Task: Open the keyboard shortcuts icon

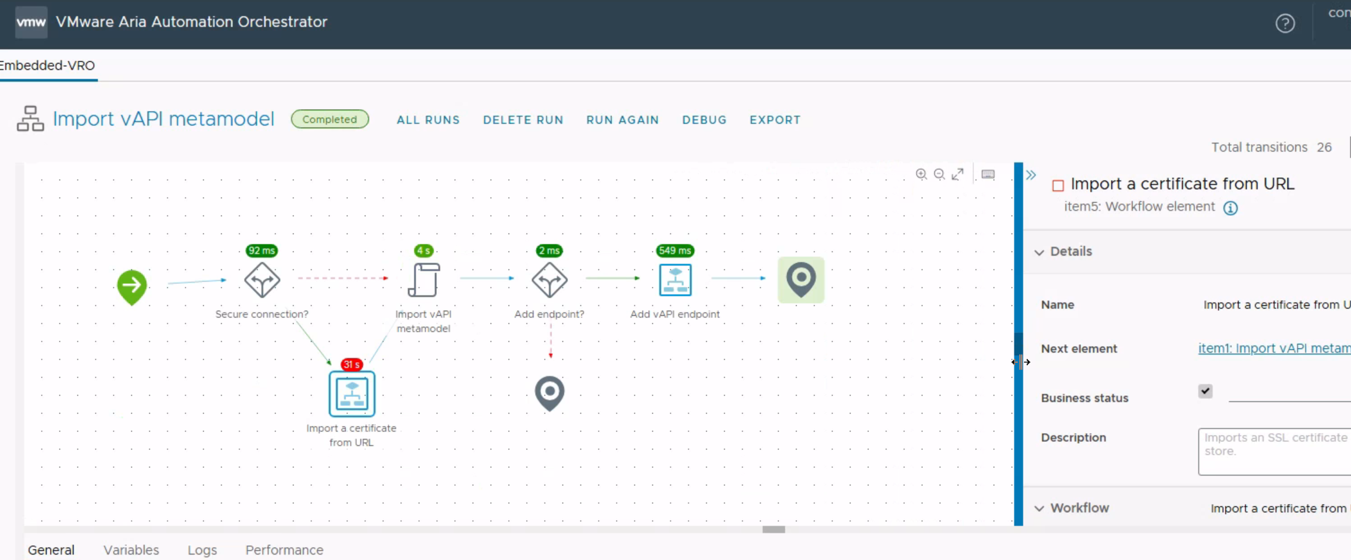Action: [988, 174]
